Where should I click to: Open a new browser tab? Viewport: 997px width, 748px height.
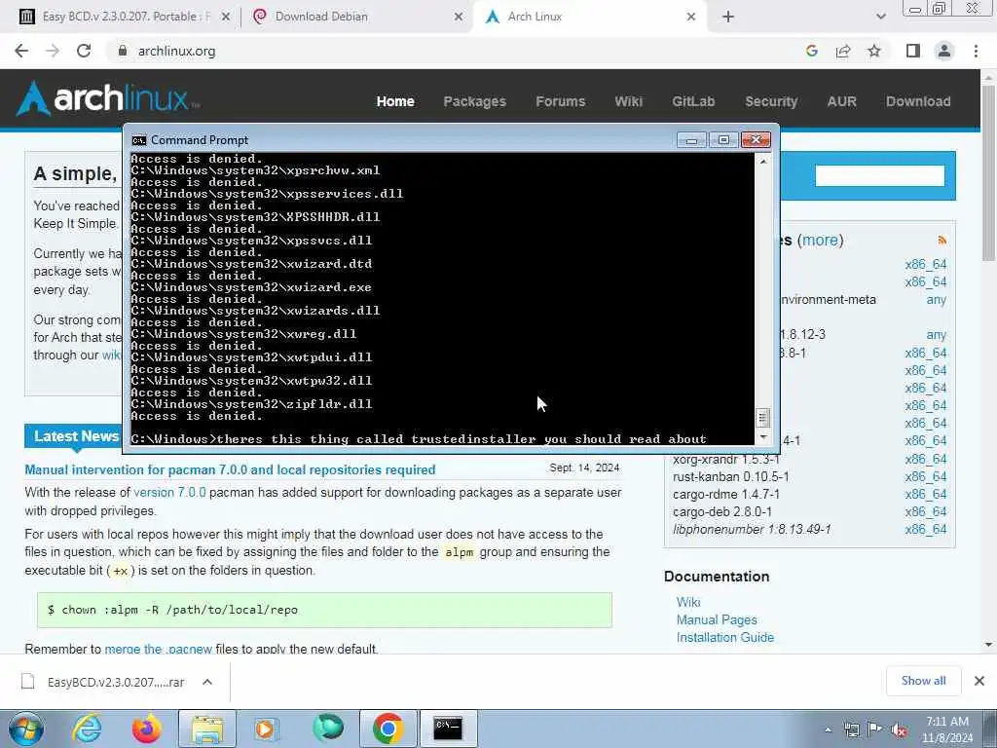[728, 17]
